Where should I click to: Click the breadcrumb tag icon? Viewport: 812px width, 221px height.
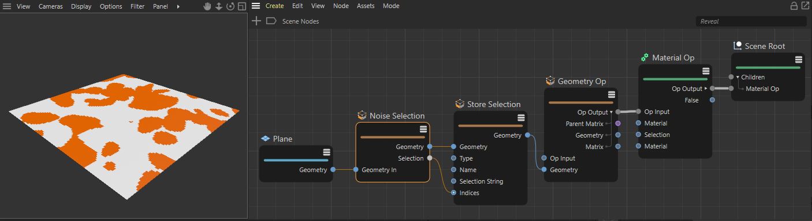pyautogui.click(x=271, y=21)
